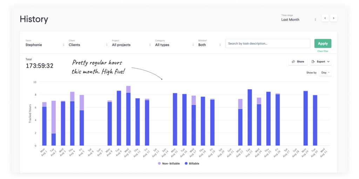
Task: Click the Tue Aug 2 bar
Action: (x=54, y=123)
